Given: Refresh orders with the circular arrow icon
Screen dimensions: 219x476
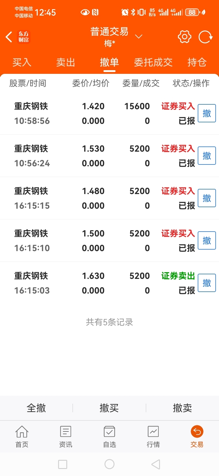Looking at the screenshot, I should coord(206,37).
